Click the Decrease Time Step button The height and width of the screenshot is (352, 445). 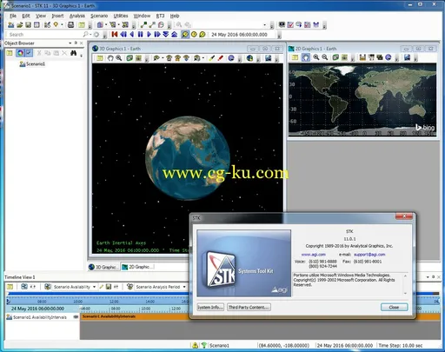point(166,35)
